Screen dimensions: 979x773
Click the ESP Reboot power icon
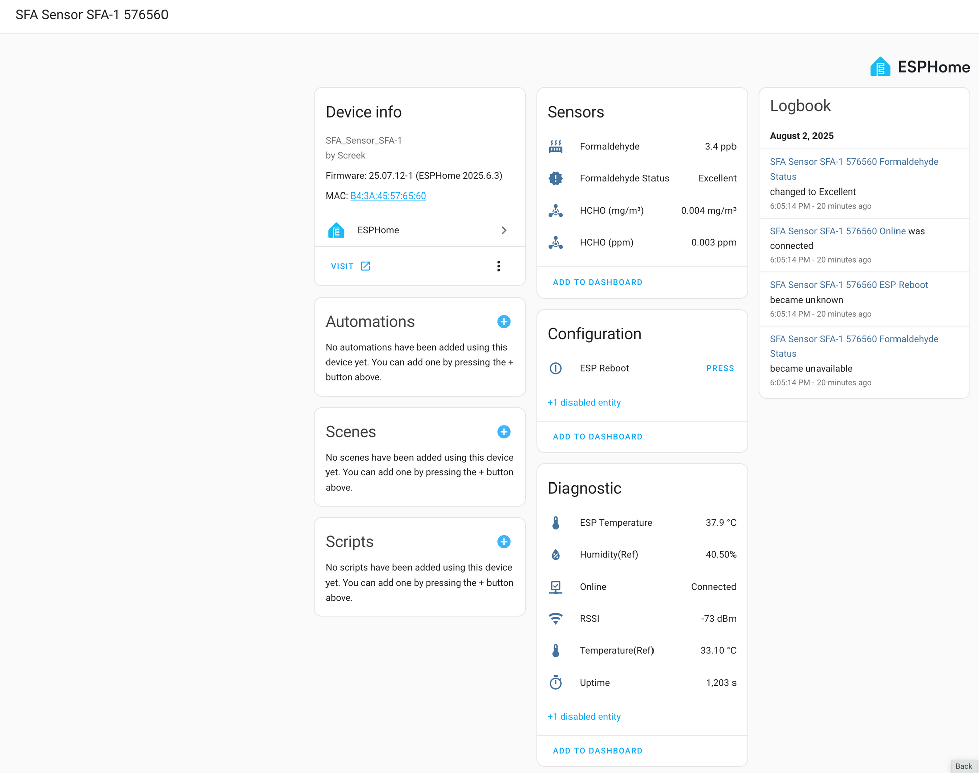(555, 368)
